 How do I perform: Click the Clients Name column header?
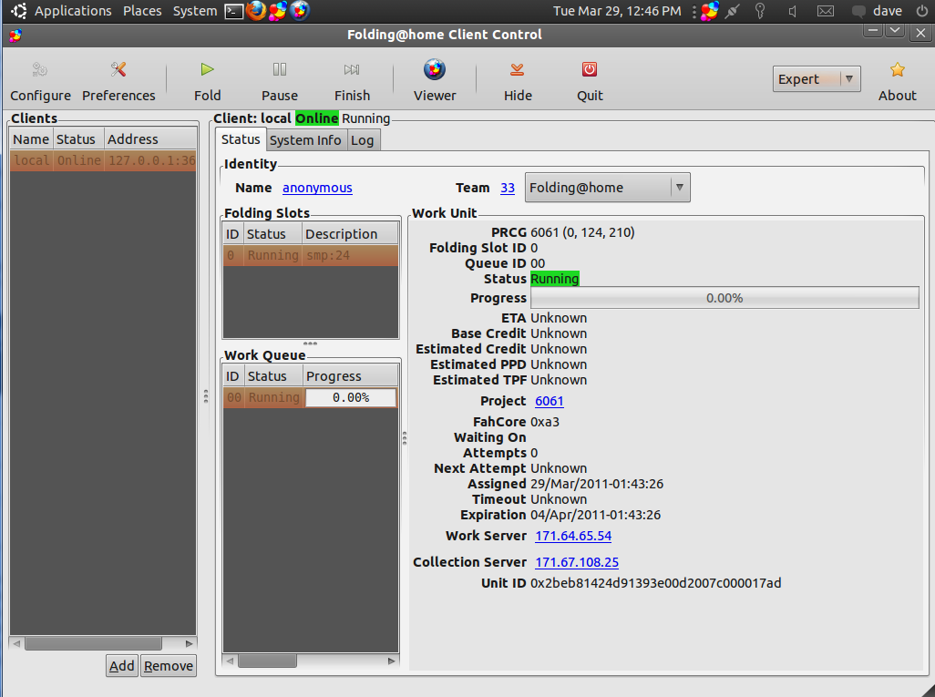click(31, 139)
